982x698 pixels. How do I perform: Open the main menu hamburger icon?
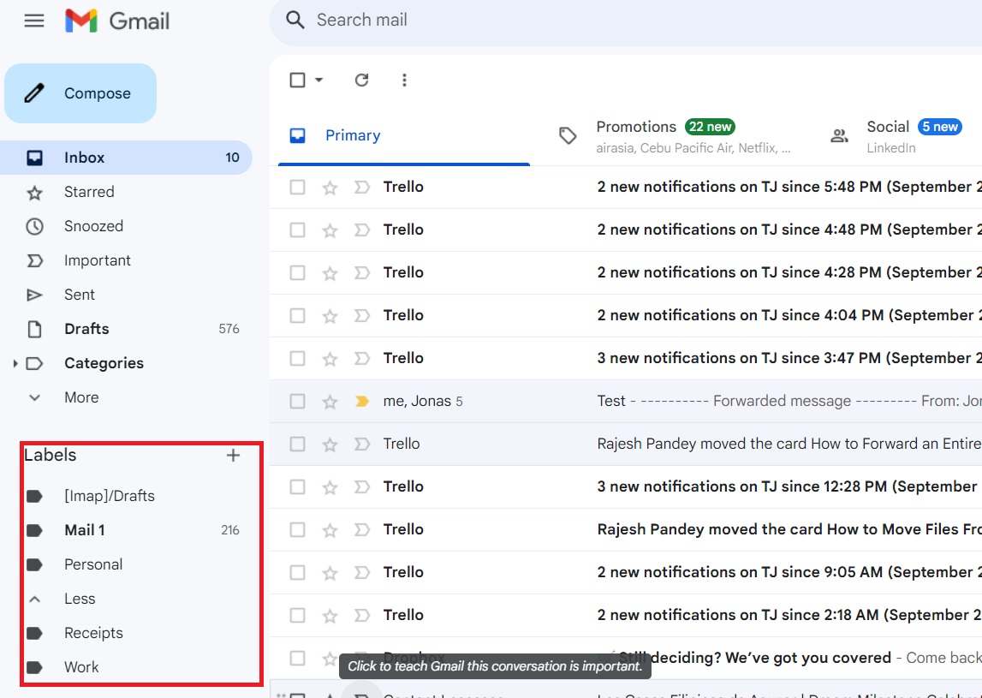[x=34, y=21]
